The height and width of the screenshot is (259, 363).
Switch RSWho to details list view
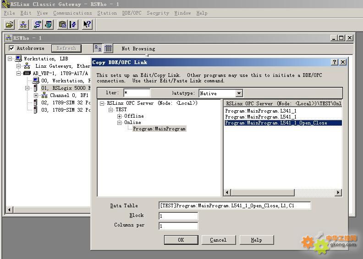[108, 49]
